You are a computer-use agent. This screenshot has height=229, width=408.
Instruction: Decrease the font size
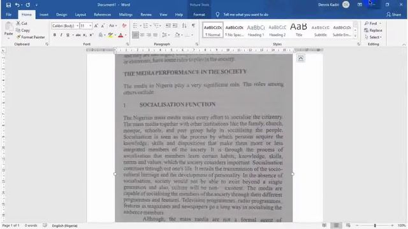coord(103,25)
